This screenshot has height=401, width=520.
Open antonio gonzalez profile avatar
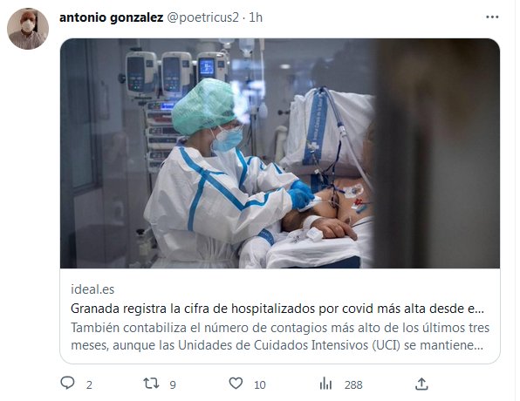coord(28,29)
